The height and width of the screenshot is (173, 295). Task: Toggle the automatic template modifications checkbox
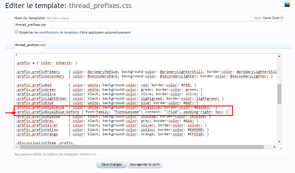click(16, 32)
